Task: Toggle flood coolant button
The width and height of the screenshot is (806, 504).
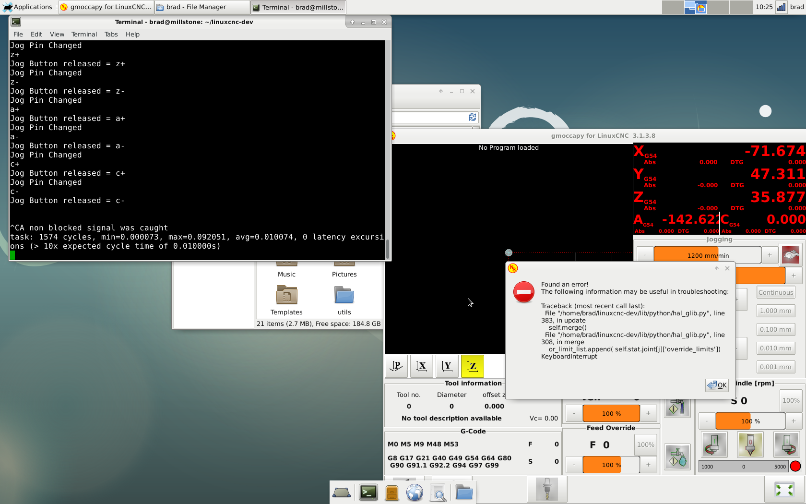Action: (677, 408)
